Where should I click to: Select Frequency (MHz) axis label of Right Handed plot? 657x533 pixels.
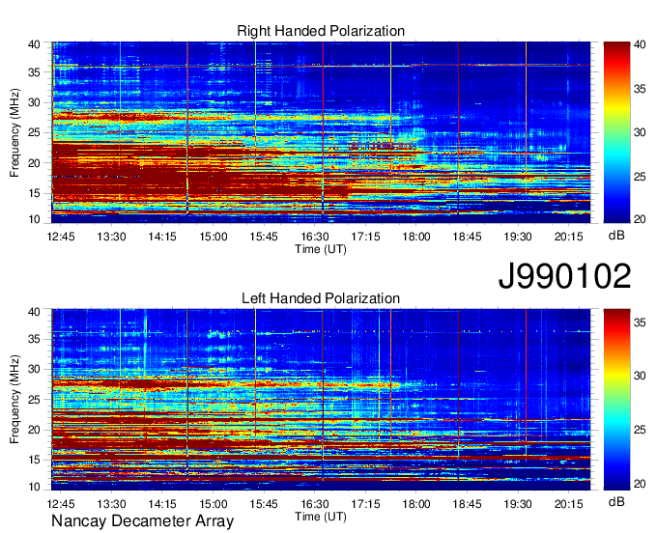click(14, 132)
